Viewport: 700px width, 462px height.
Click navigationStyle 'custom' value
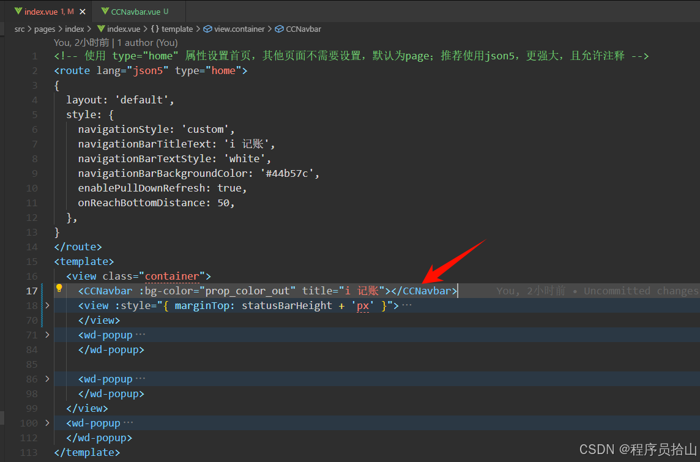tap(206, 130)
